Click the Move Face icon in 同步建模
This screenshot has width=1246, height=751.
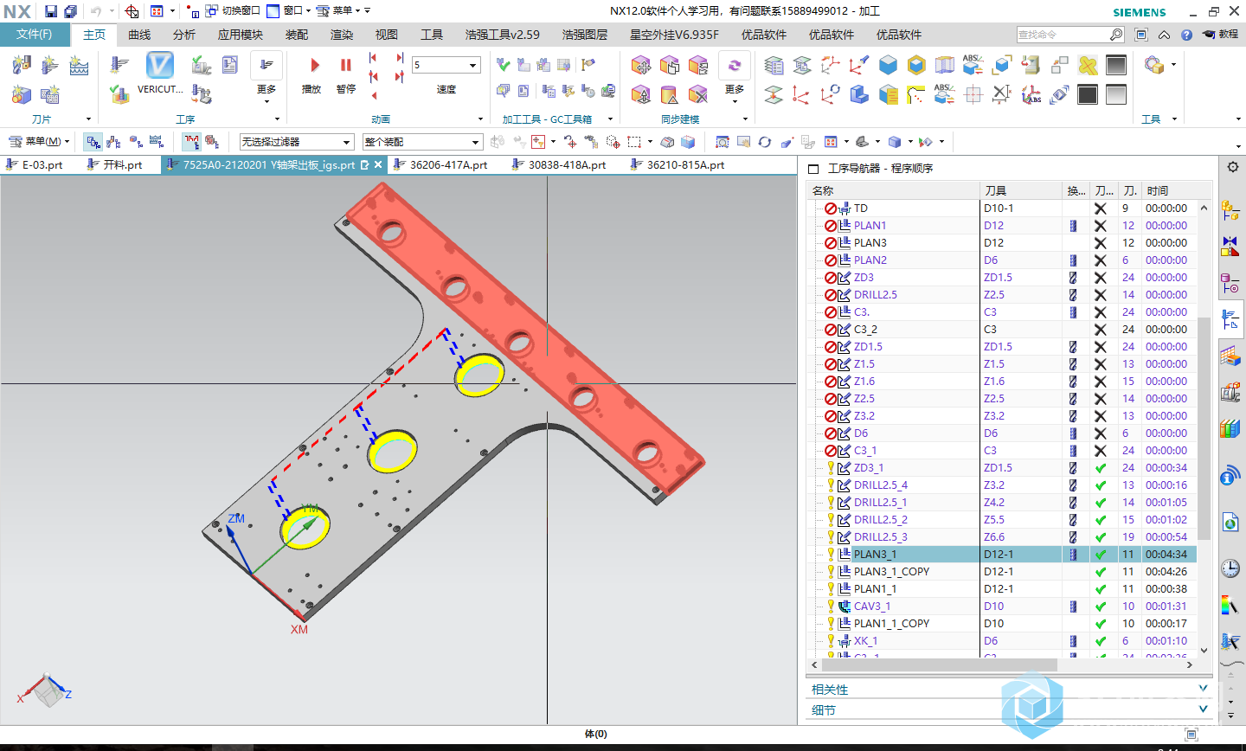pos(641,65)
